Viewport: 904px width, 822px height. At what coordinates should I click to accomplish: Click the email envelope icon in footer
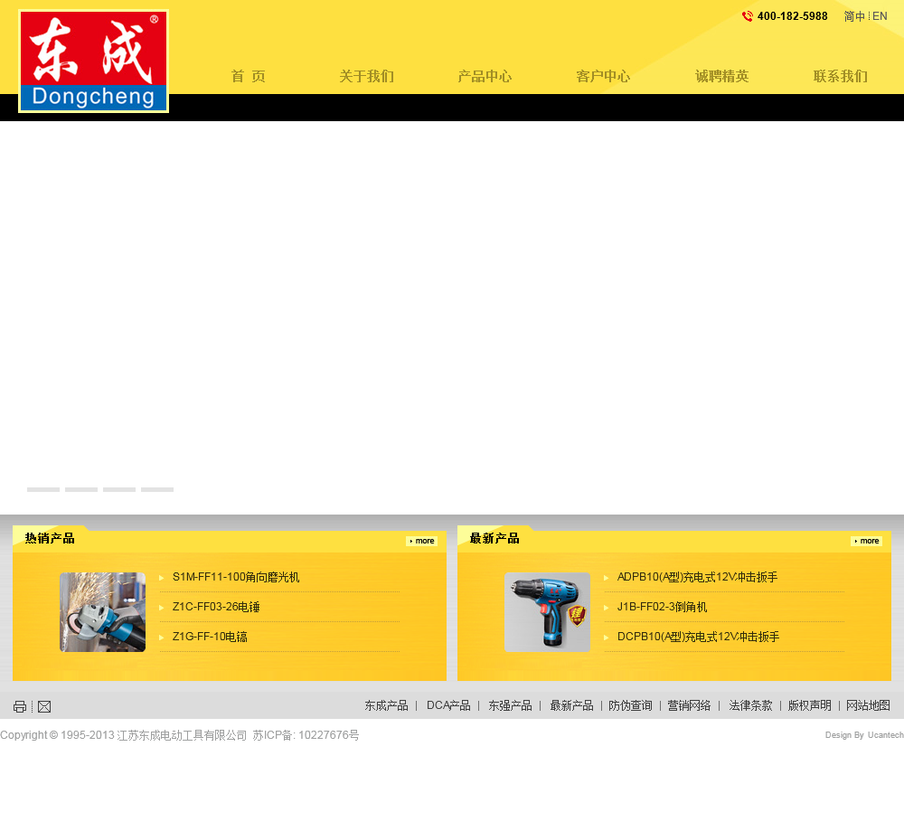pyautogui.click(x=44, y=706)
